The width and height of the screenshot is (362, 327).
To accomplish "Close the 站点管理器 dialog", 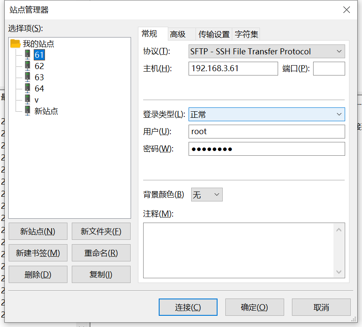I will [346, 9].
